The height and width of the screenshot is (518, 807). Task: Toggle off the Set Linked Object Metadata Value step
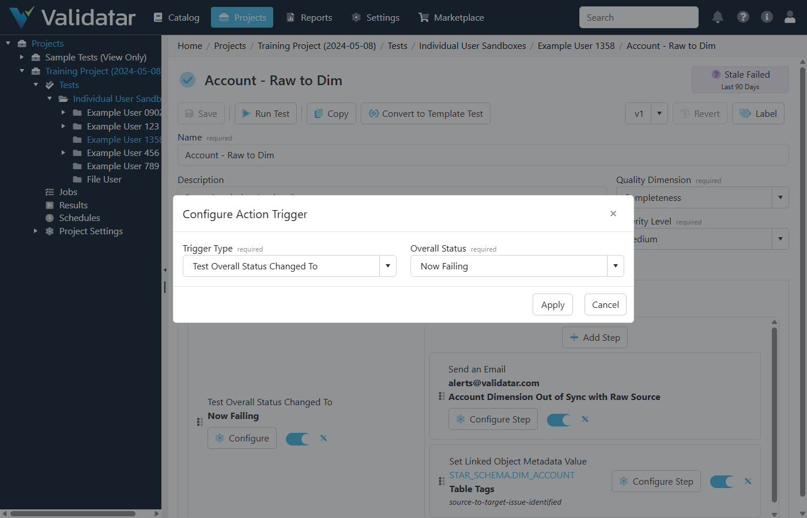coord(722,481)
